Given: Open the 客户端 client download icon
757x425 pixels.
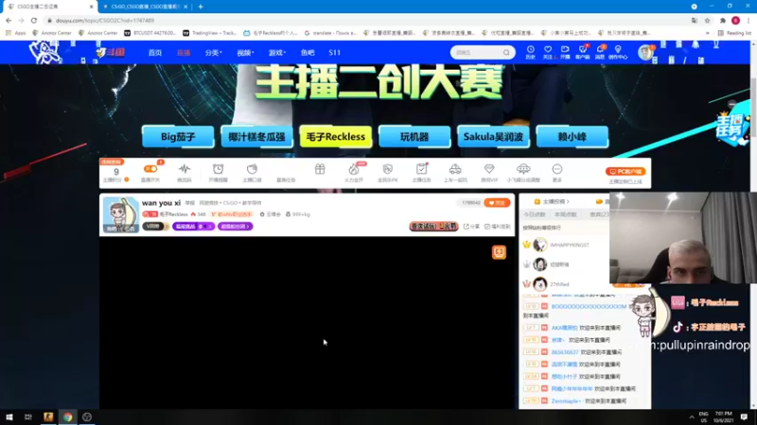Looking at the screenshot, I should pos(582,50).
